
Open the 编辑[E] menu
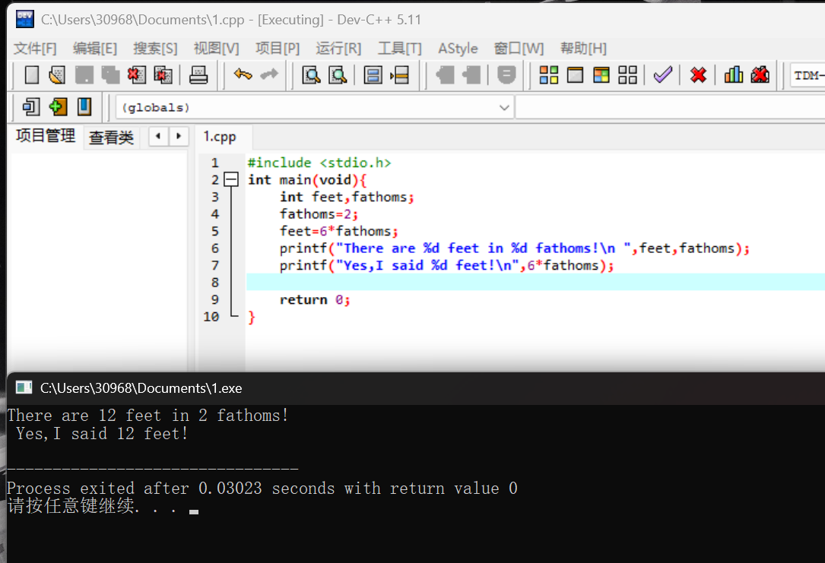(x=95, y=49)
